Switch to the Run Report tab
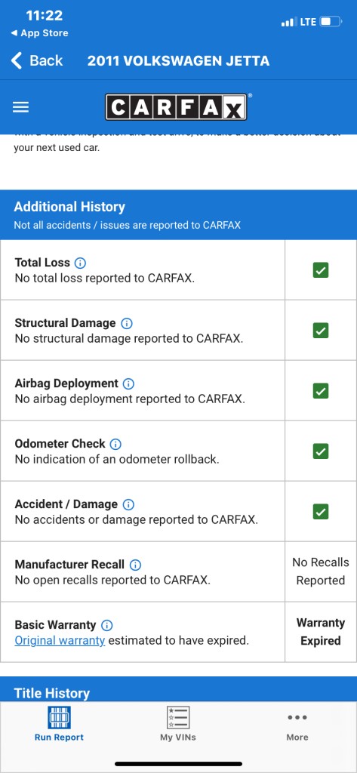This screenshot has width=357, height=773. [x=59, y=724]
